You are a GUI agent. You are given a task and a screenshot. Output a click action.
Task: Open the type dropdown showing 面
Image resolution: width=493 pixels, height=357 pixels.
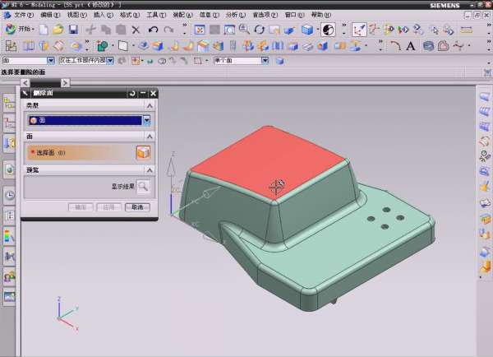click(x=147, y=120)
